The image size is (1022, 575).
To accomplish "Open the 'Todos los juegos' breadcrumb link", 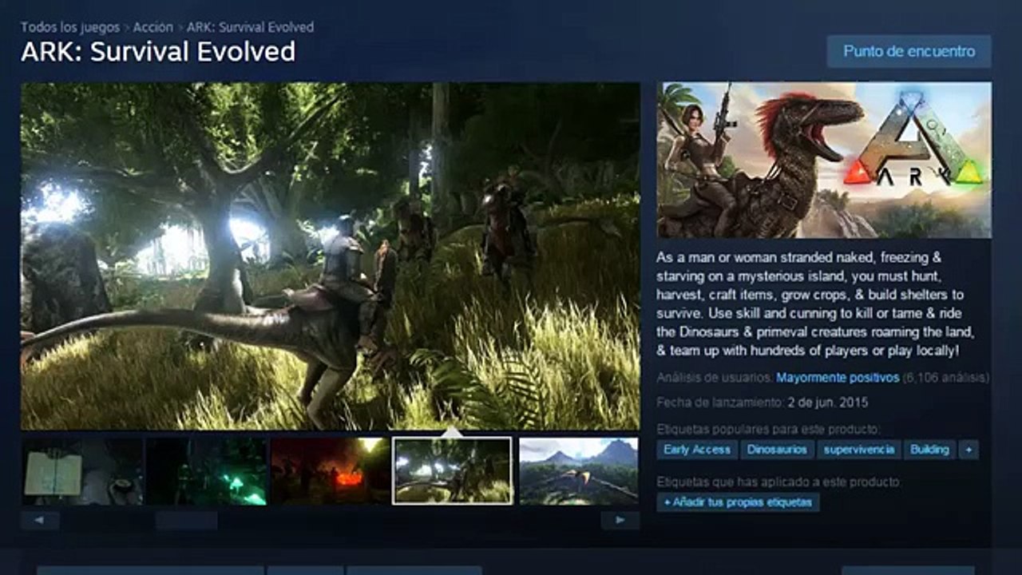I will point(70,27).
